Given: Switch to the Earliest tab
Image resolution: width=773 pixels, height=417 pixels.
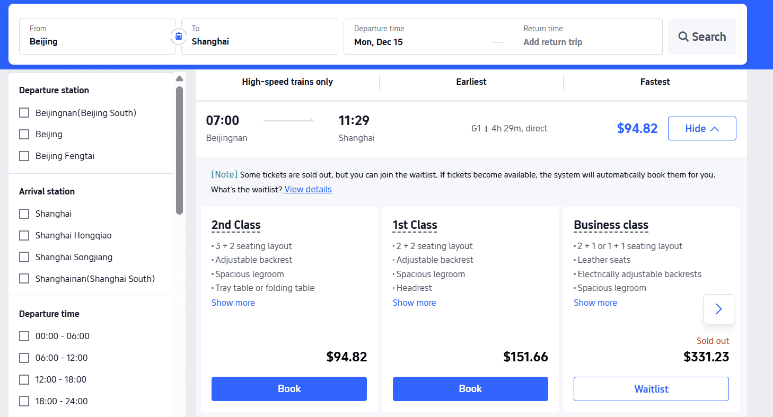Looking at the screenshot, I should tap(471, 82).
